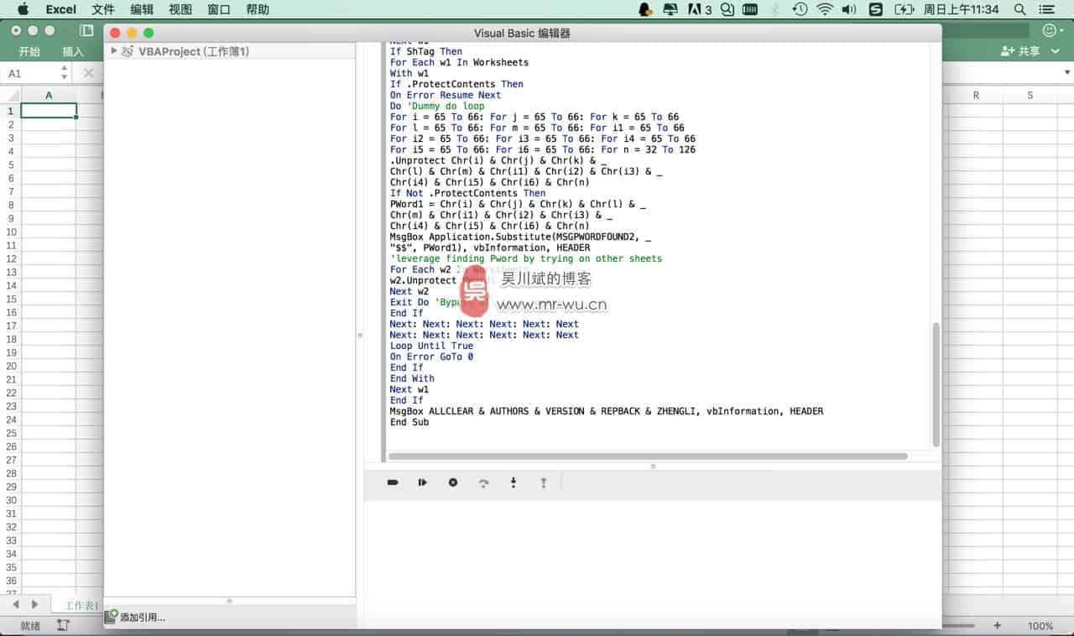Image resolution: width=1074 pixels, height=636 pixels.
Task: Click the Step Over debug icon
Action: pos(483,482)
